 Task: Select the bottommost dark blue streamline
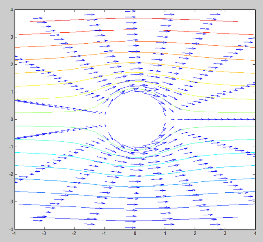135,221
